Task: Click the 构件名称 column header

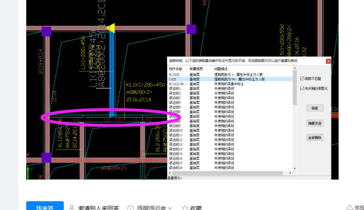Action: [175, 69]
